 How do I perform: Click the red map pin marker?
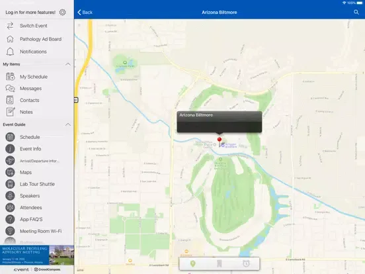tap(220, 140)
